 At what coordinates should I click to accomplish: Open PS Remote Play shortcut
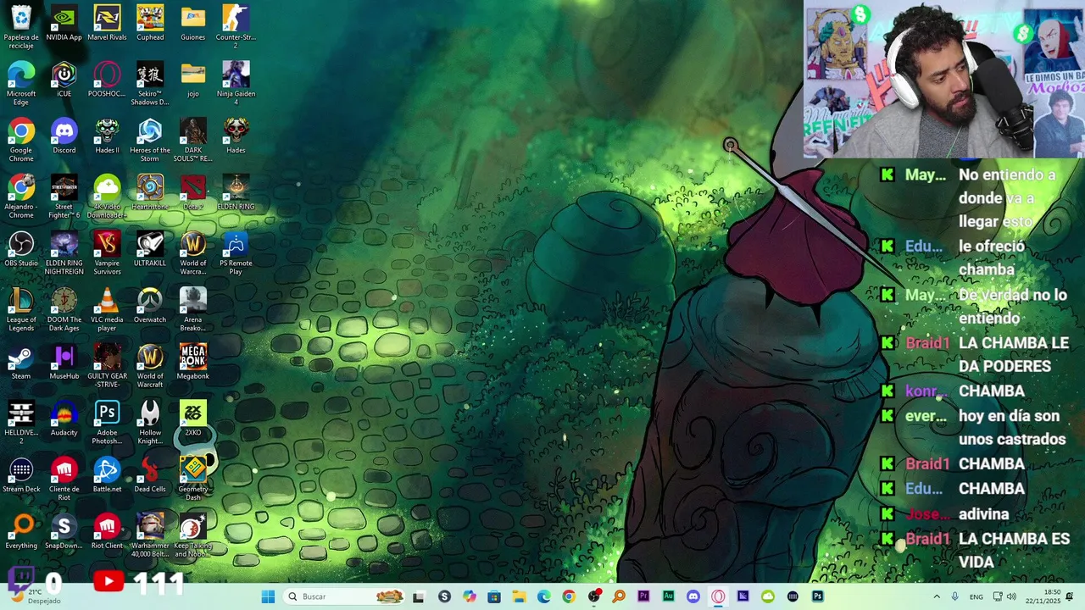(236, 253)
